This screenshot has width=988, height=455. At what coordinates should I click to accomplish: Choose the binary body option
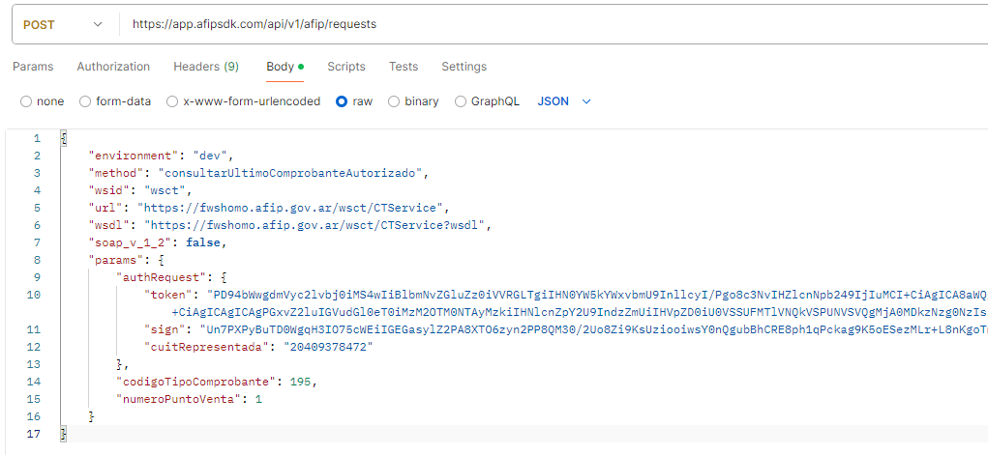coord(394,101)
